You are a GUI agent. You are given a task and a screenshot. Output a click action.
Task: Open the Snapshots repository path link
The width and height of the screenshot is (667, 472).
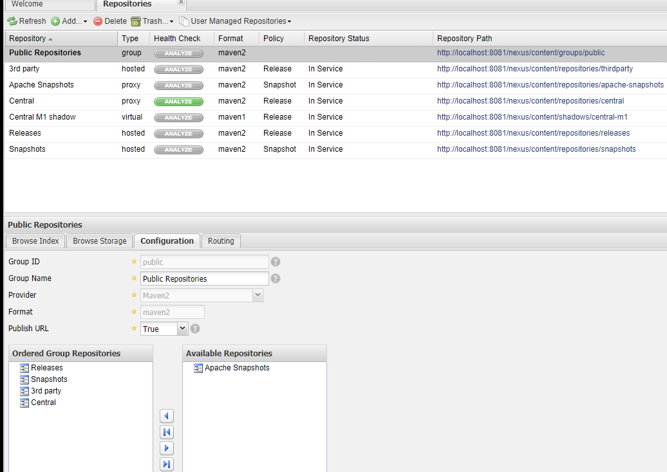[x=536, y=149]
